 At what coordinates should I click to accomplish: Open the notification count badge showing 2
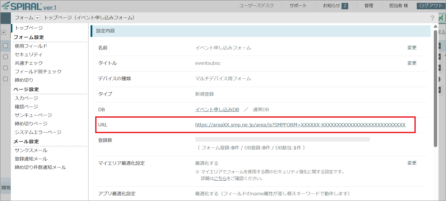pos(345,6)
